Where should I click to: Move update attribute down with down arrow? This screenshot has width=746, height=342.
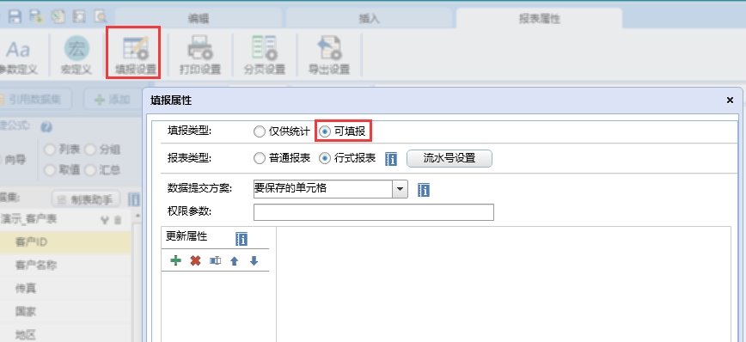tap(254, 260)
